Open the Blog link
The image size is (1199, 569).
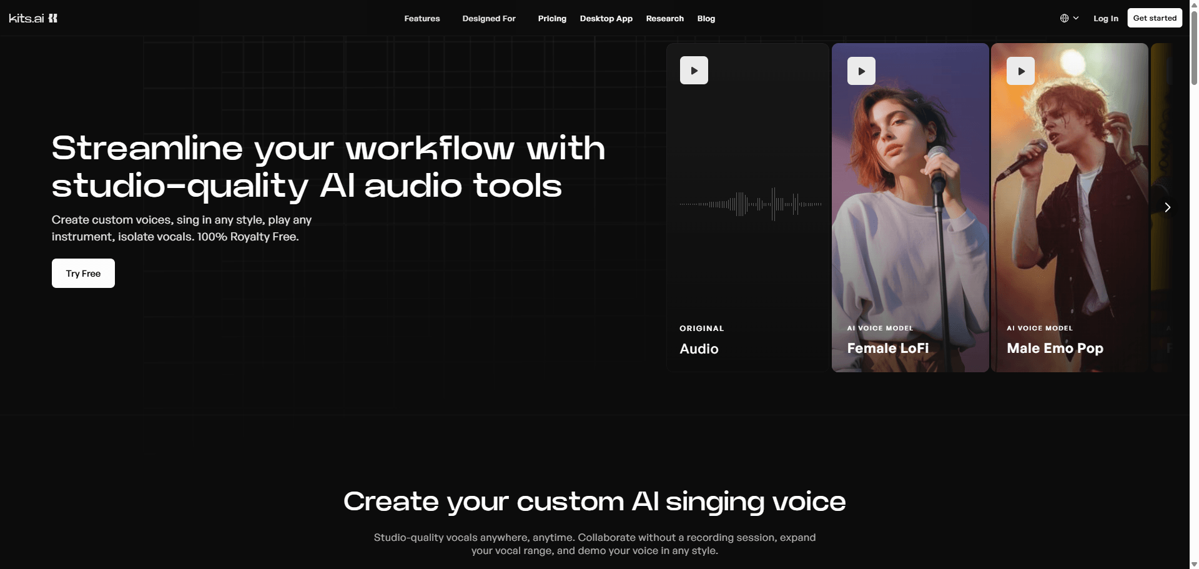[x=706, y=19]
